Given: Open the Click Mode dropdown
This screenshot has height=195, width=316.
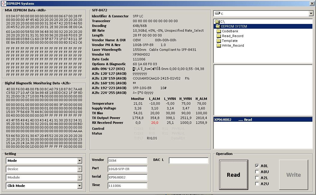Looking at the screenshot, I should (x=80, y=186).
